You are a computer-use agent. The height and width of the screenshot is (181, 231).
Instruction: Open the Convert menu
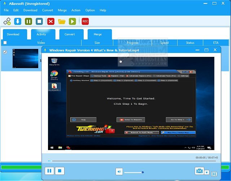point(48,10)
